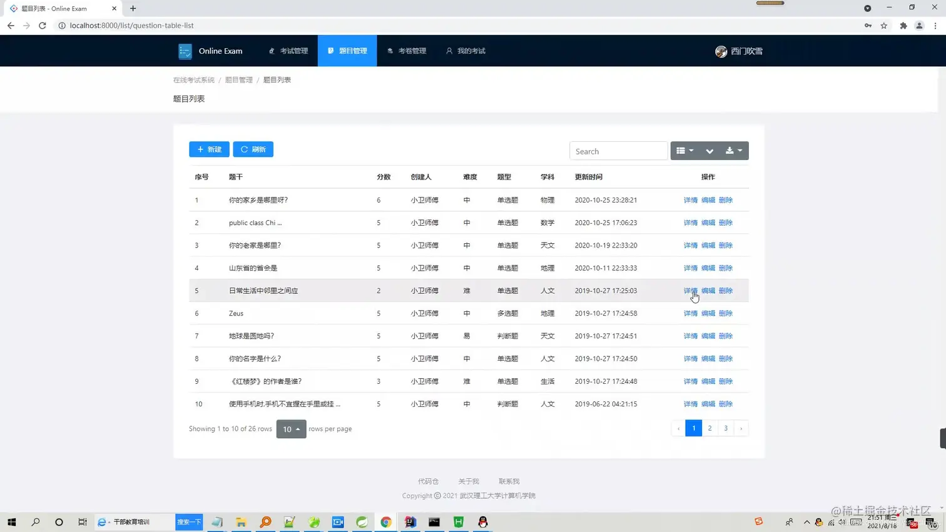Open Chrome three-dot menu
946x532 pixels.
pyautogui.click(x=935, y=26)
